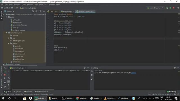180x101 pixels.
Task: Pin the Run tab
Action: click(5, 87)
